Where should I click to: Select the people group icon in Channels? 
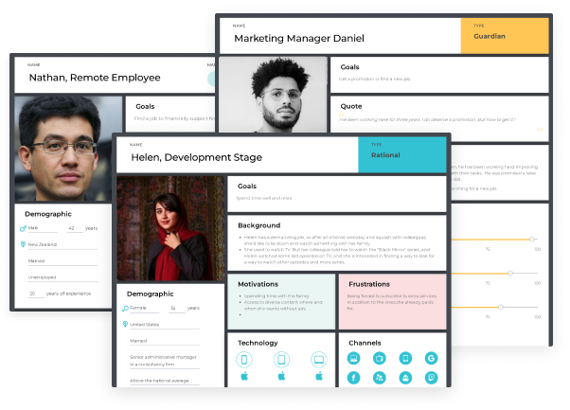[x=379, y=377]
